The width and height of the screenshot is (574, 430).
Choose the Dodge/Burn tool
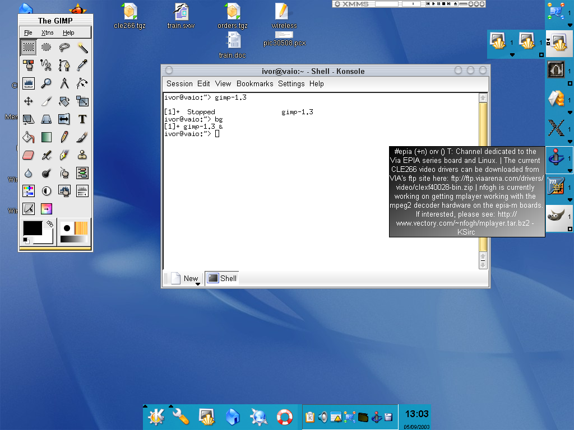46,172
